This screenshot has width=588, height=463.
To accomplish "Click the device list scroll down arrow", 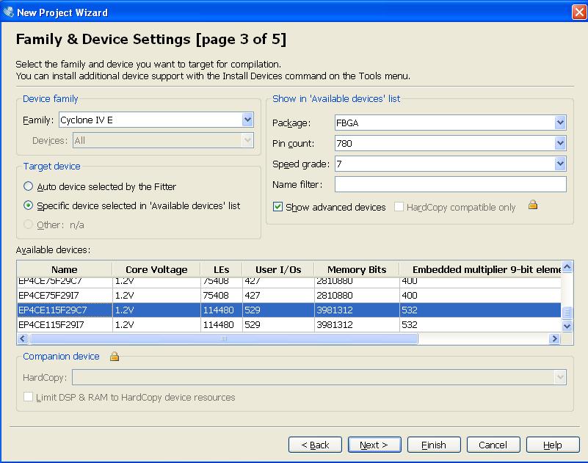I will pyautogui.click(x=567, y=327).
